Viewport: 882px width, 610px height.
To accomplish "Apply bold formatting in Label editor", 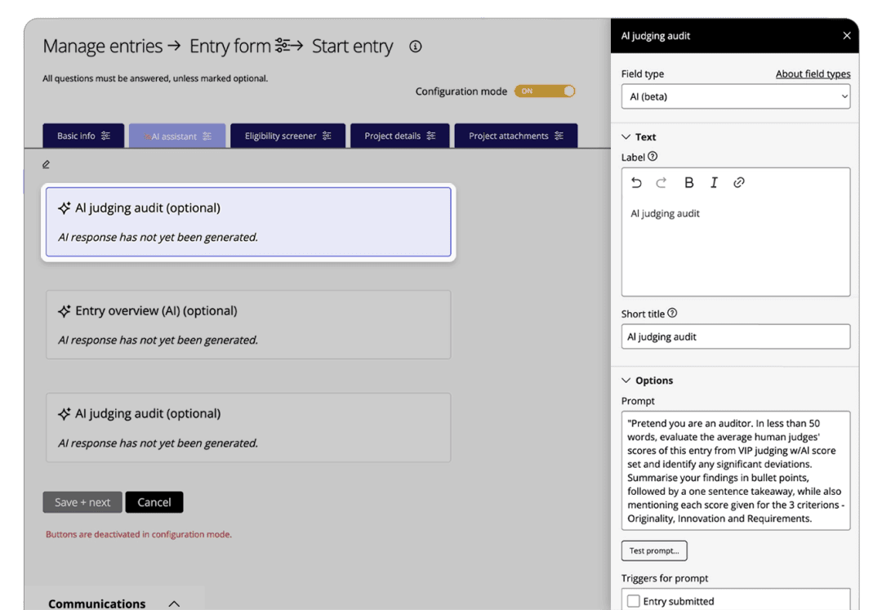I will [688, 183].
